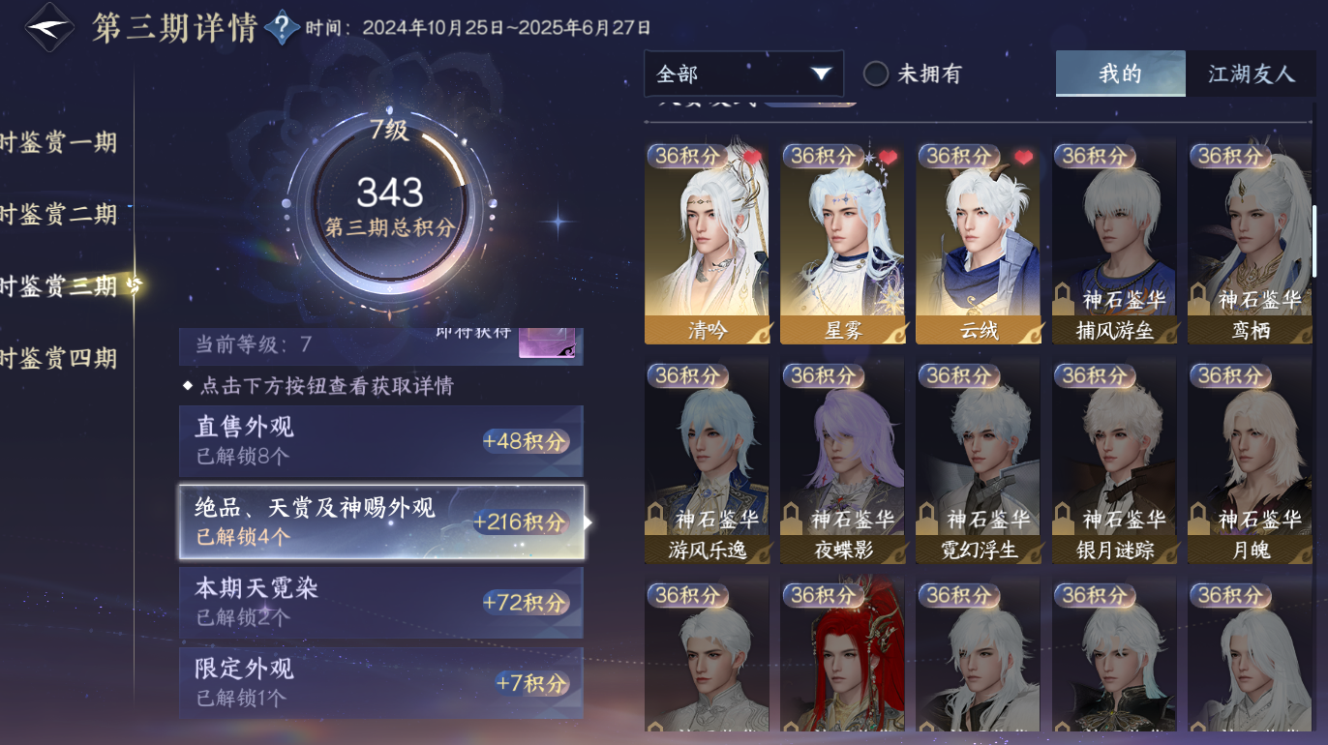Viewport: 1328px width, 745px height.
Task: Toggle the heart favorite on 云绒 card
Action: pos(1023,157)
